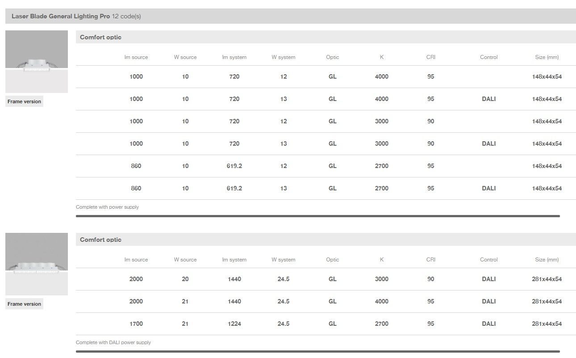Viewport: 576px width, 358px height.
Task: Select the '20' W source cell
Action: [x=185, y=279]
